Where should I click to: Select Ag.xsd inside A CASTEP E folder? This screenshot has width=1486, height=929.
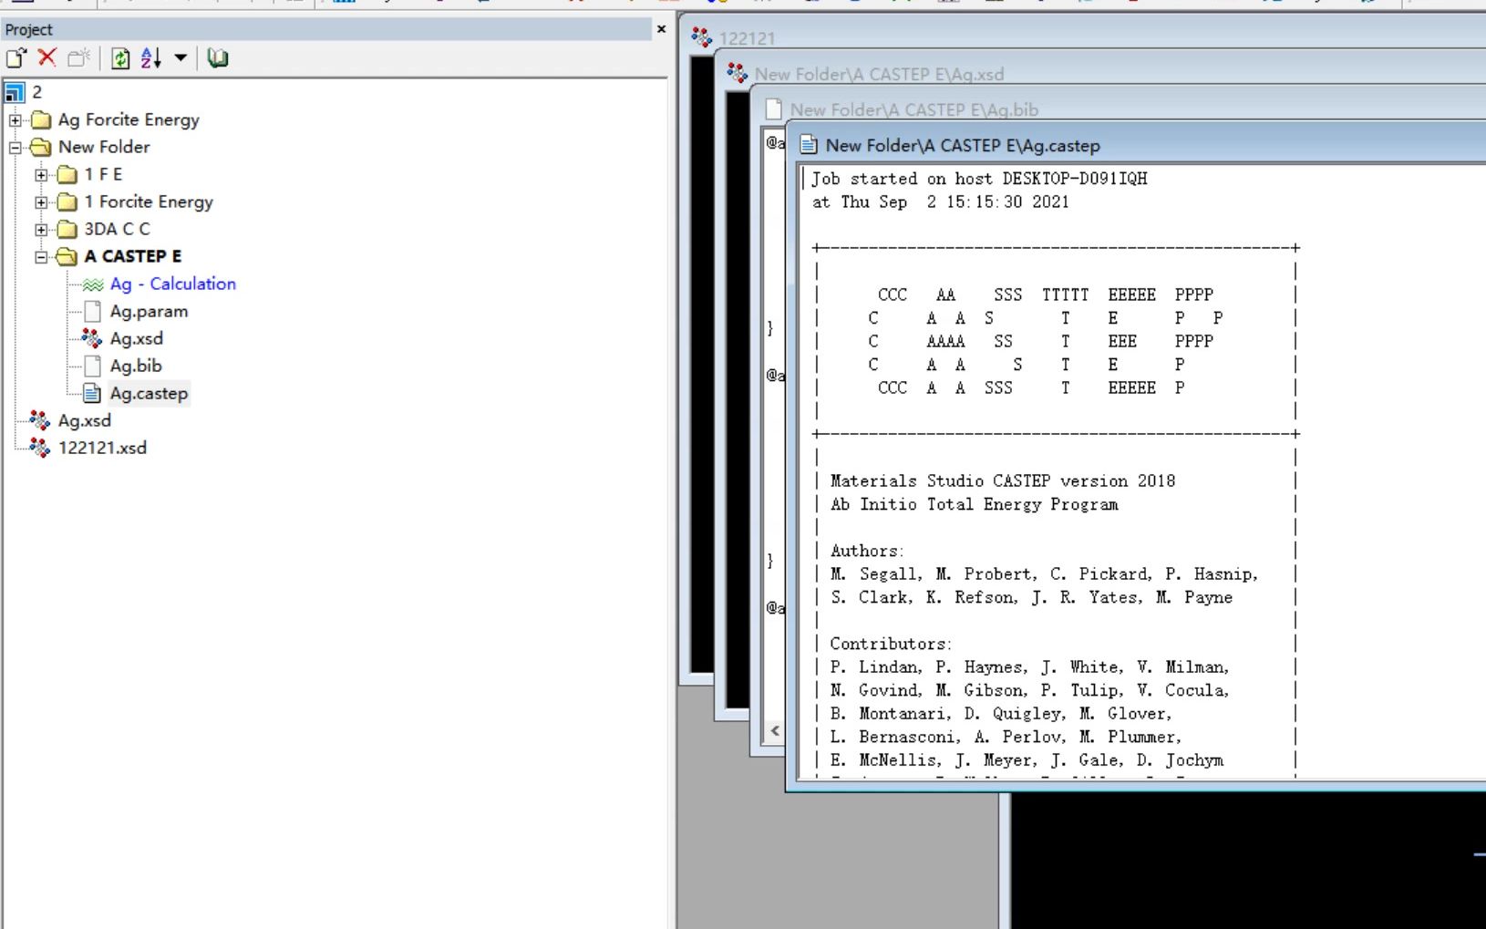(137, 338)
